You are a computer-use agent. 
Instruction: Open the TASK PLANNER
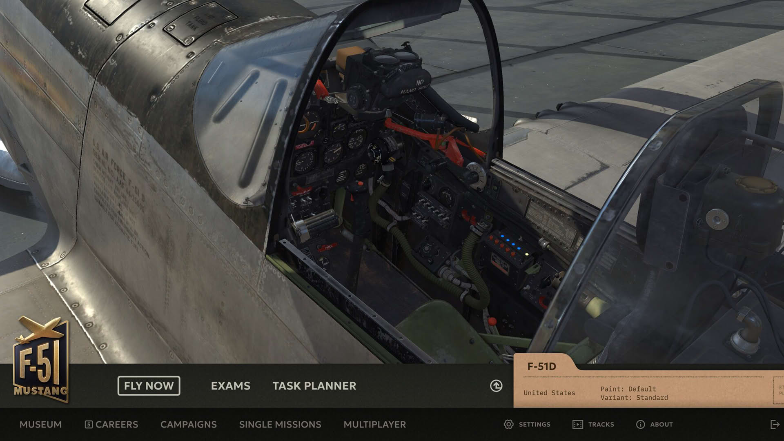pos(314,386)
